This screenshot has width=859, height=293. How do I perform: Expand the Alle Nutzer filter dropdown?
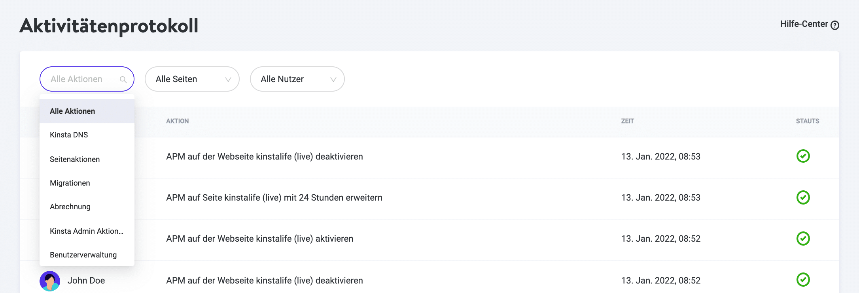point(297,79)
